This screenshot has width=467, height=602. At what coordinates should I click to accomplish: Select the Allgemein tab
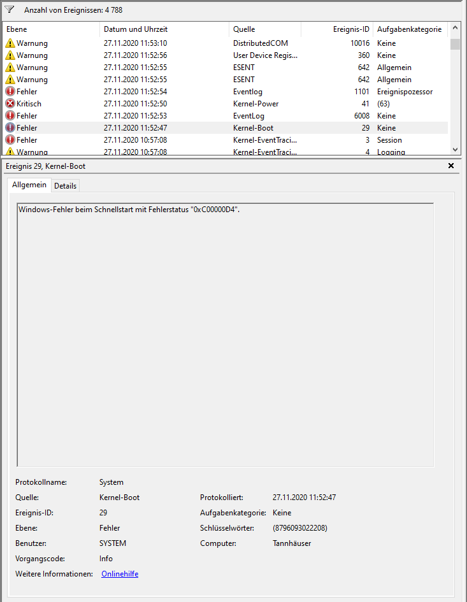tap(29, 185)
